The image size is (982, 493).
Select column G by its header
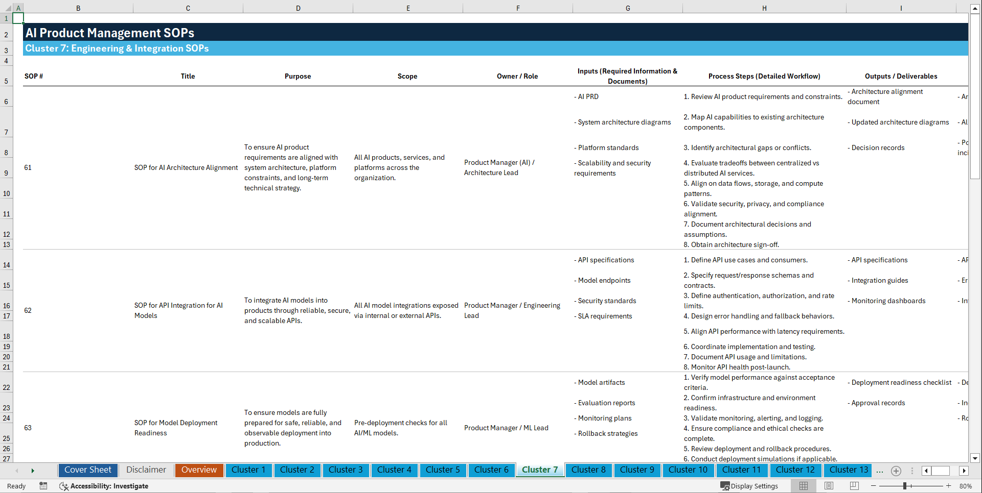click(x=627, y=8)
